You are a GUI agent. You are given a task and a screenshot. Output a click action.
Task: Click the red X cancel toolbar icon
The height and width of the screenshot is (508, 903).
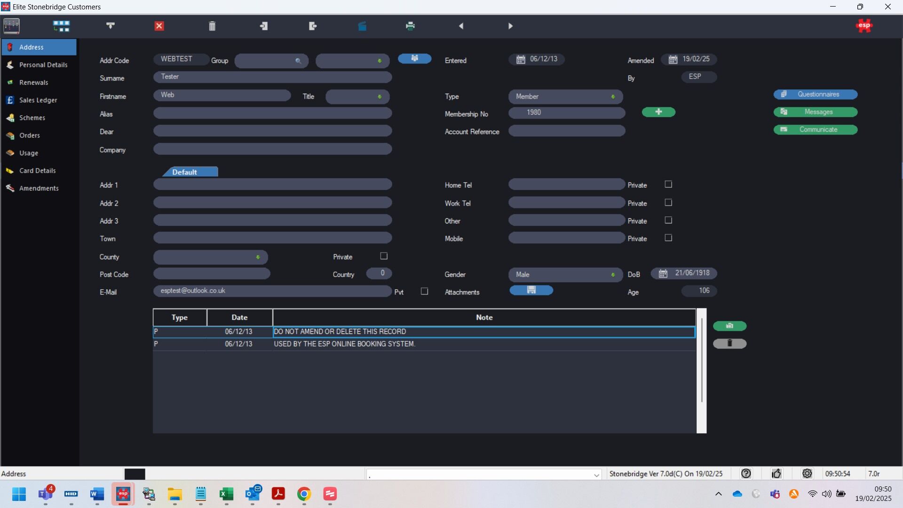coord(159,26)
